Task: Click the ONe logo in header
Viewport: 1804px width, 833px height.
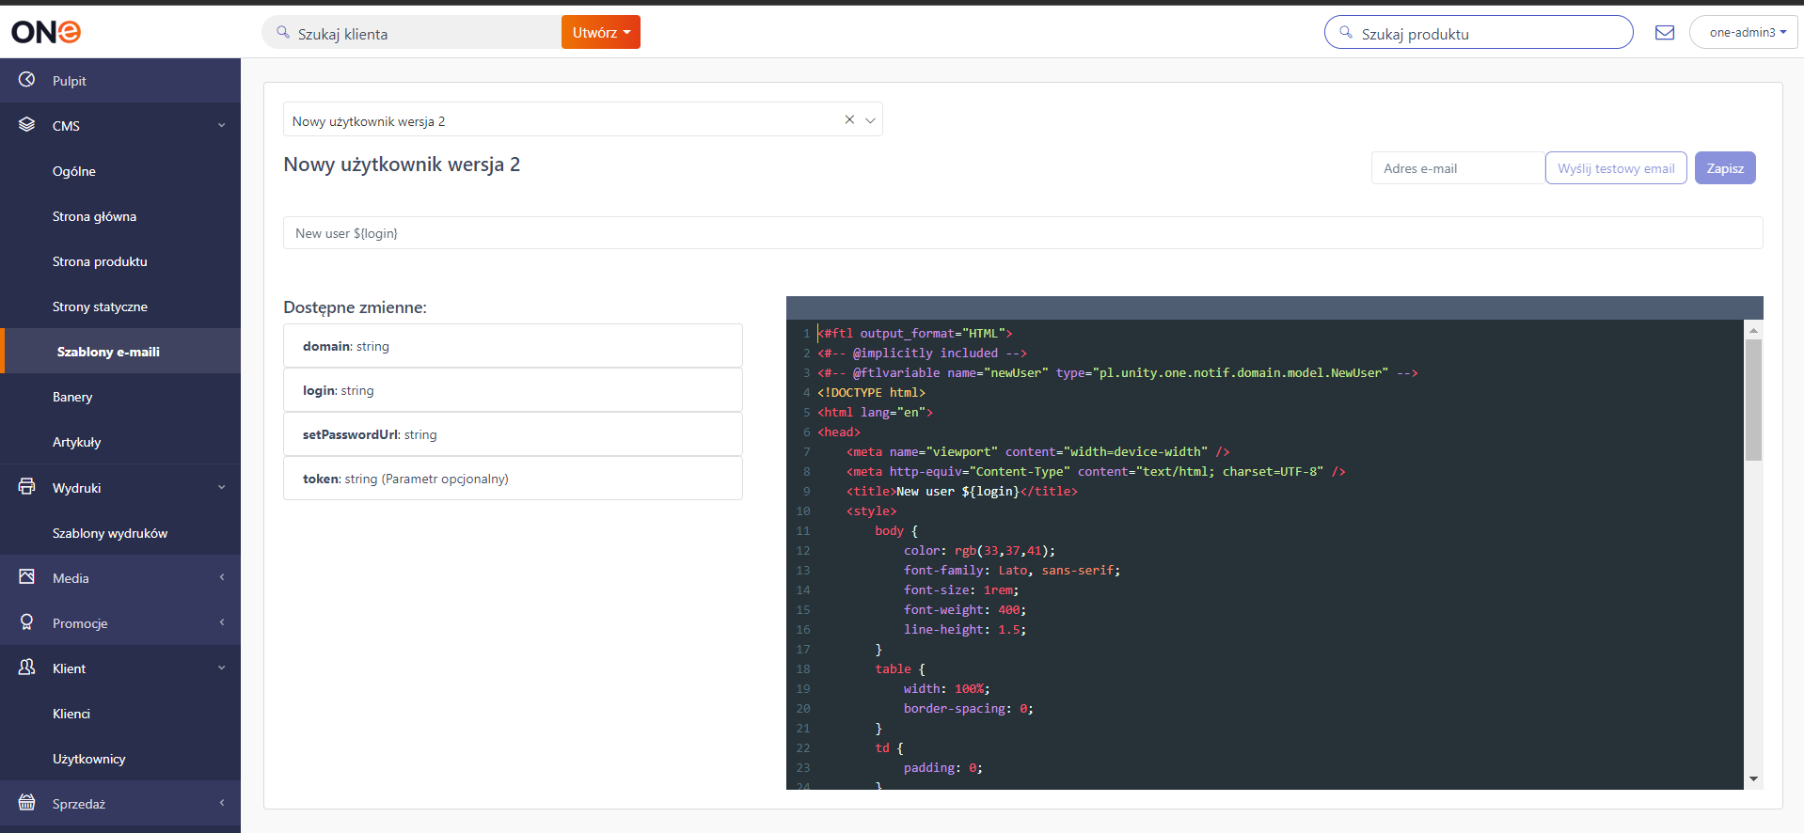Action: tap(46, 32)
